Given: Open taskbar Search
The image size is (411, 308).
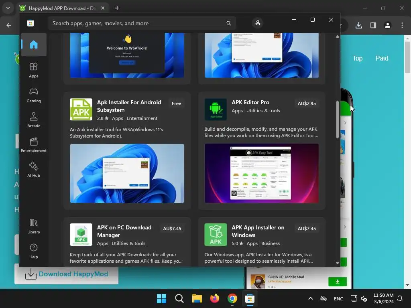Looking at the screenshot, I should (179, 298).
